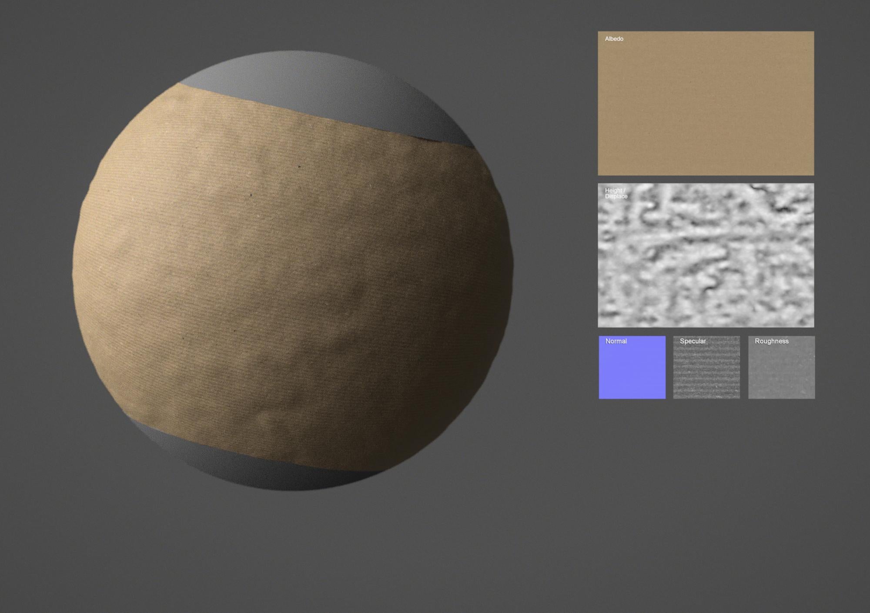870x613 pixels.
Task: Click the Albedo label text
Action: pyautogui.click(x=613, y=39)
